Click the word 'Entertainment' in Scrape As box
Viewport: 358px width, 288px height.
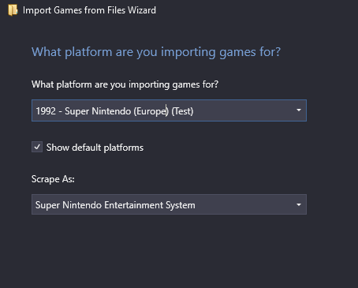[x=133, y=205]
